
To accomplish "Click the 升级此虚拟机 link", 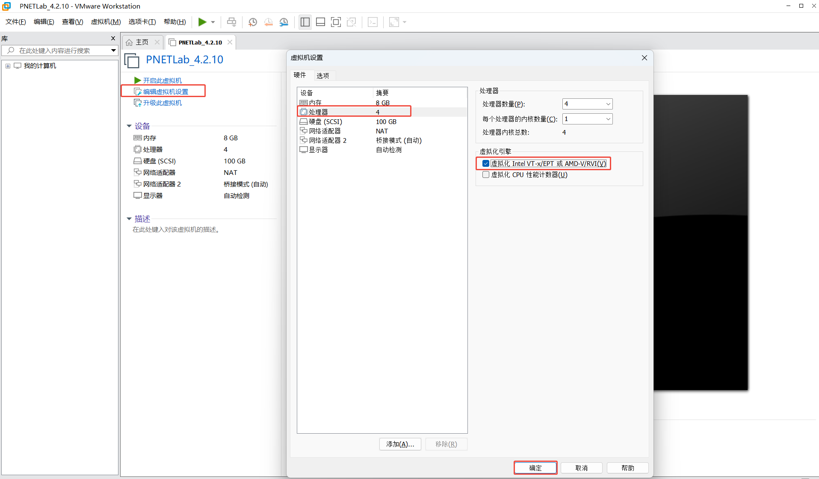I will (162, 103).
